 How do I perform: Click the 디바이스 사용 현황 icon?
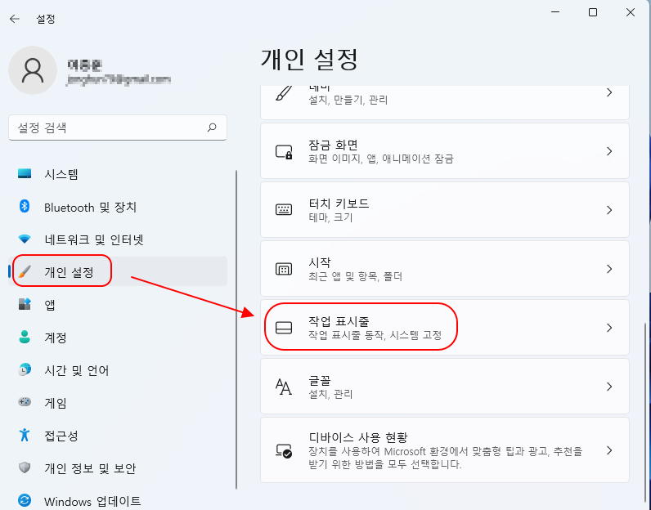pyautogui.click(x=284, y=450)
